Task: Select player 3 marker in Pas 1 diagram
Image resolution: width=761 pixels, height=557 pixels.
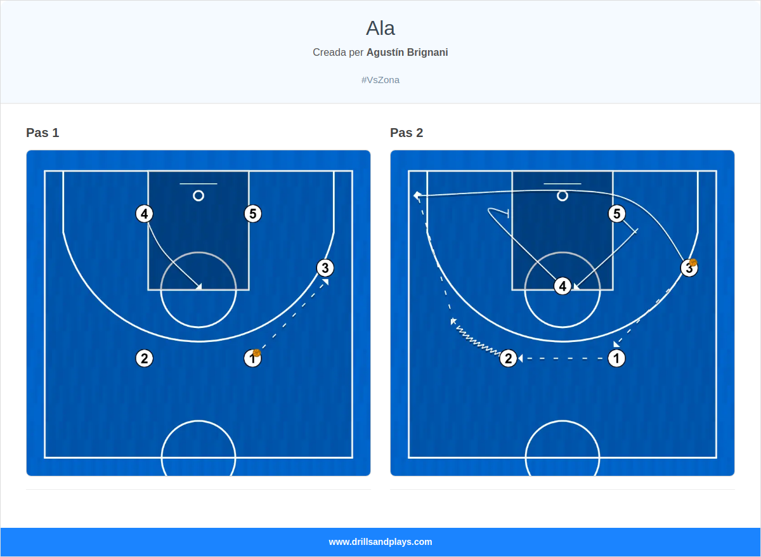Action: coord(325,268)
